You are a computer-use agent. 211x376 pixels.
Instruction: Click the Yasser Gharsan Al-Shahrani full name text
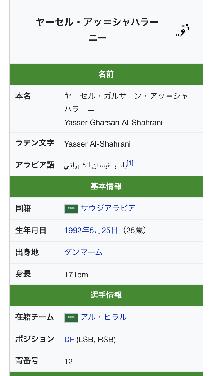coord(113,122)
